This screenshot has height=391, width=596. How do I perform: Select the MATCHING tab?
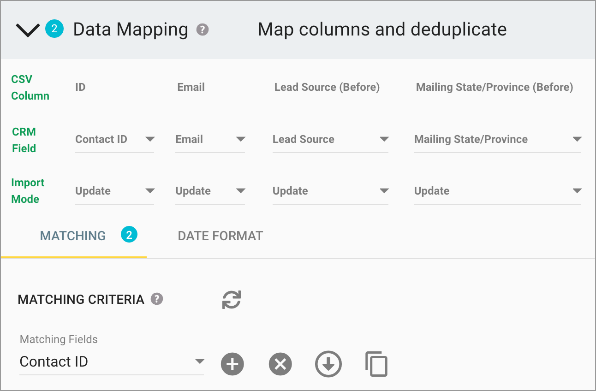(72, 236)
